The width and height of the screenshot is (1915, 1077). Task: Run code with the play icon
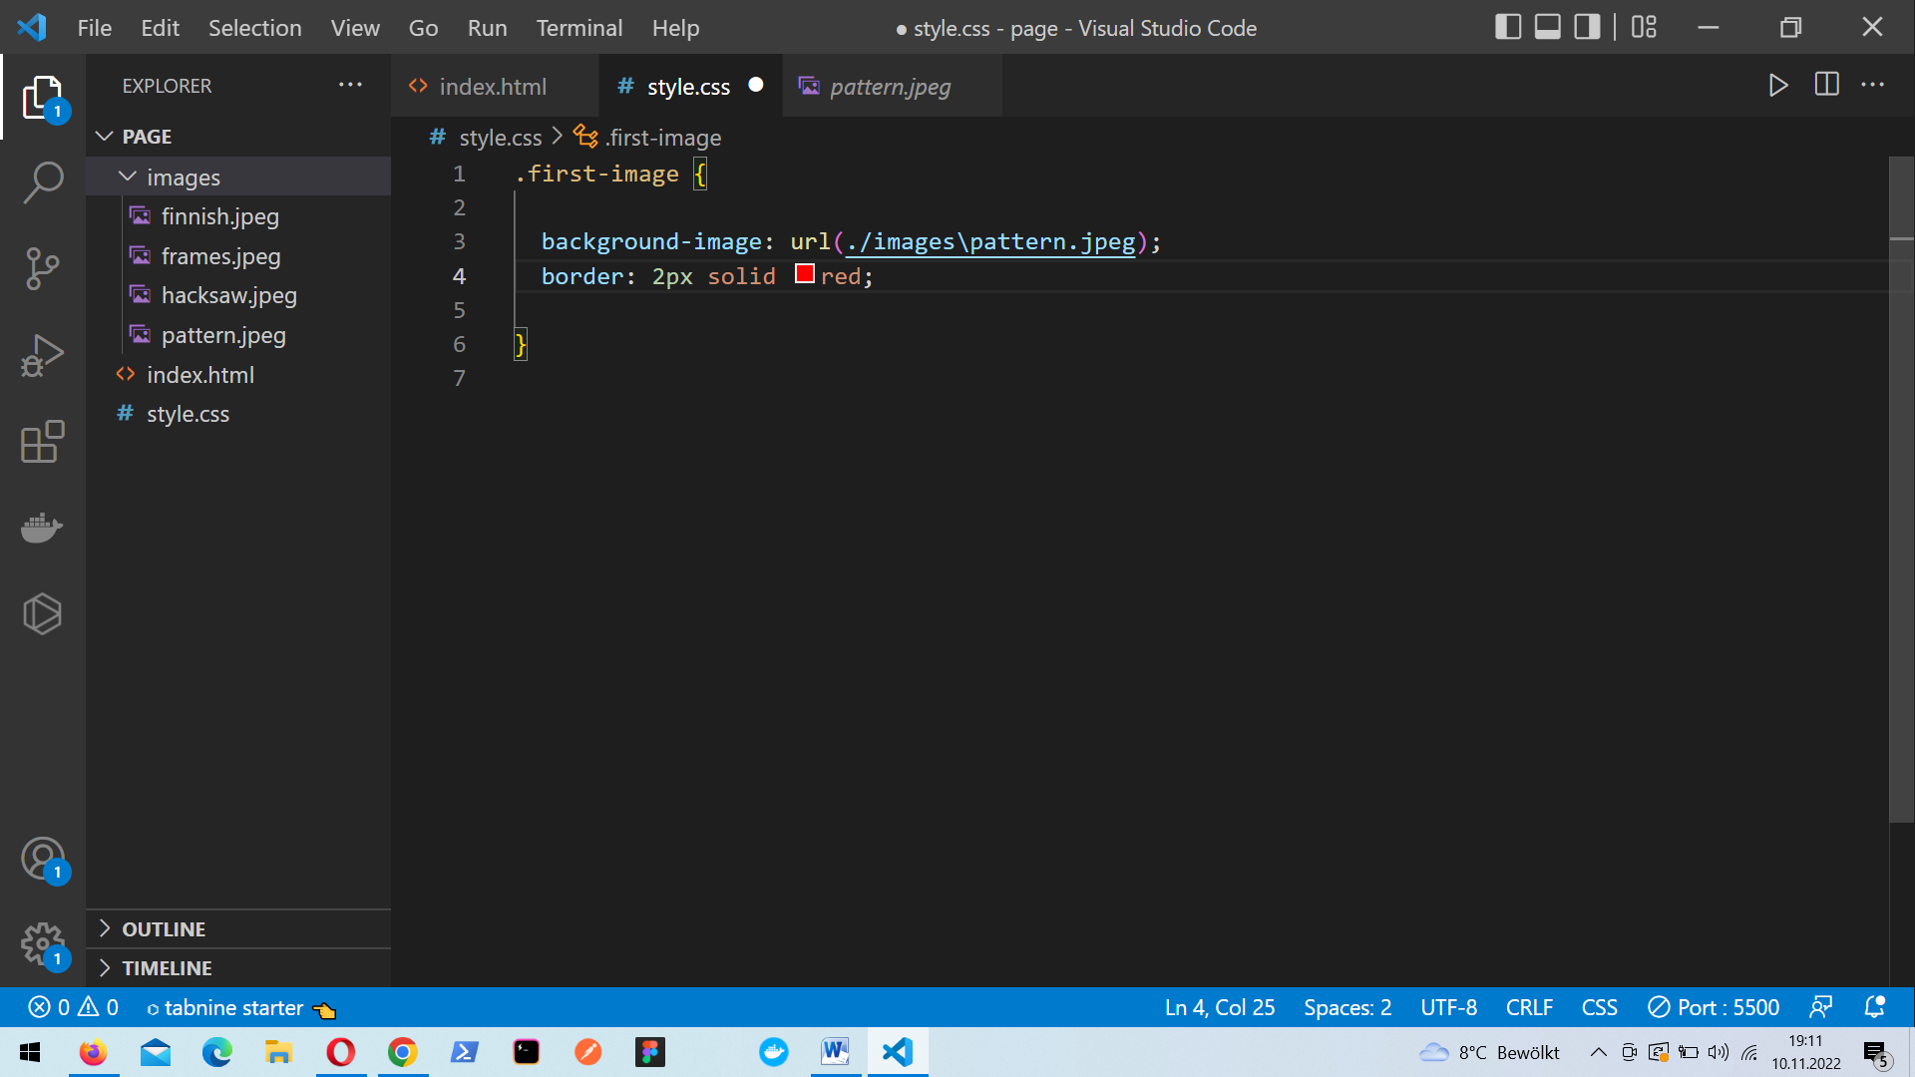click(1778, 85)
